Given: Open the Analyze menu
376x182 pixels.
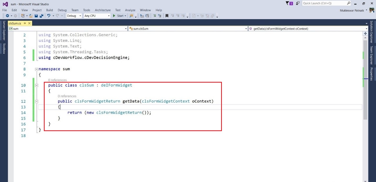Looking at the screenshot, I should pos(130,10).
